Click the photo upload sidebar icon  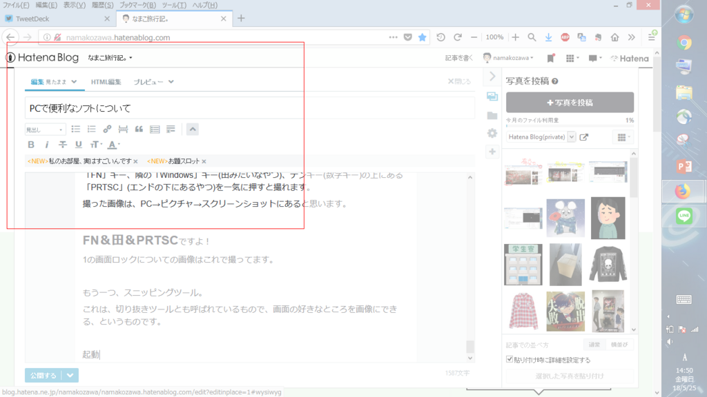click(x=492, y=95)
